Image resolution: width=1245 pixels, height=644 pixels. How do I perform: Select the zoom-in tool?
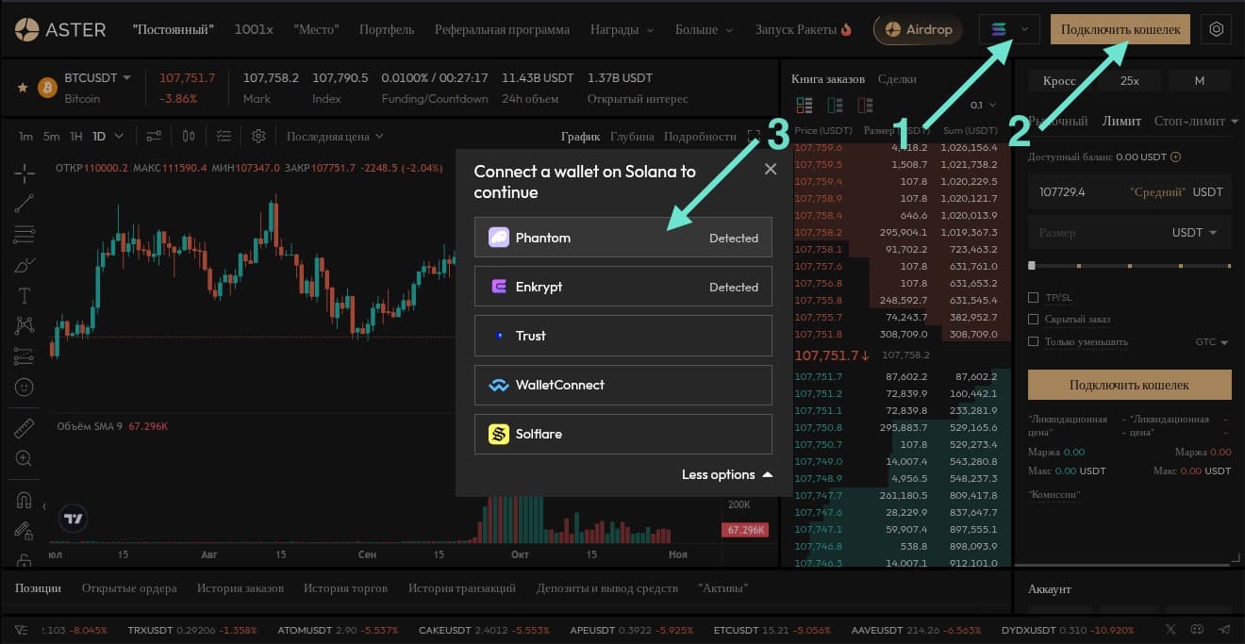tap(25, 458)
